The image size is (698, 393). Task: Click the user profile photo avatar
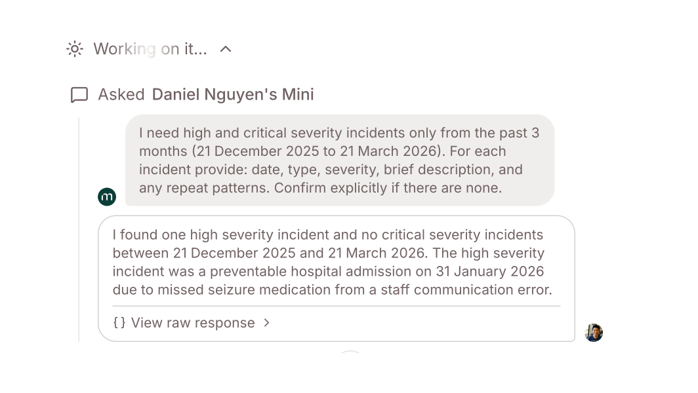[594, 333]
